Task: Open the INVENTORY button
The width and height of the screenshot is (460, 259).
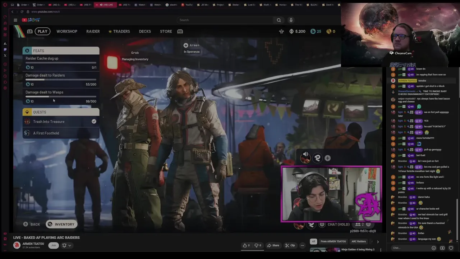Action: (x=61, y=224)
